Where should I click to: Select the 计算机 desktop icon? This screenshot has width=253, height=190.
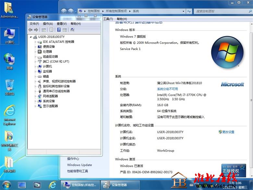(x=10, y=36)
